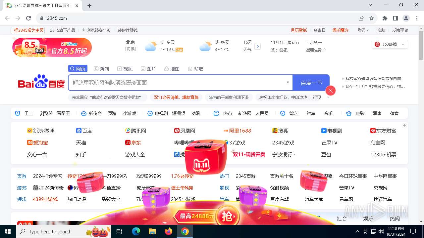Expand the 宁波银行 dropdown arrow

tap(294, 154)
